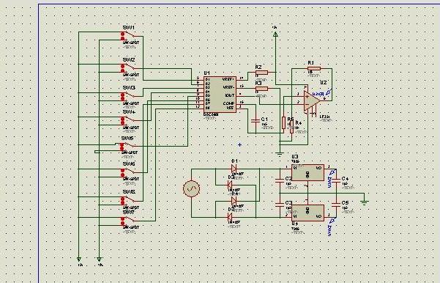Click the R1 feedback resistor

coord(314,68)
